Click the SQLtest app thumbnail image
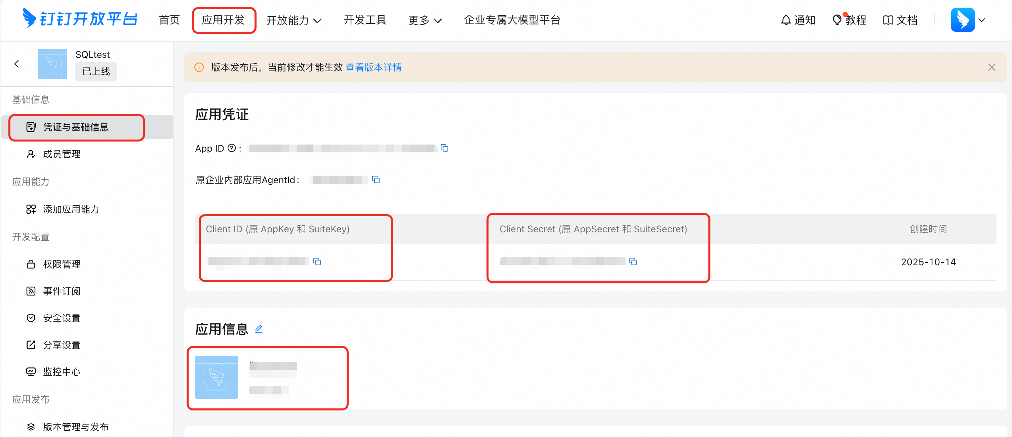Screen dimensions: 1012x437 (52, 64)
